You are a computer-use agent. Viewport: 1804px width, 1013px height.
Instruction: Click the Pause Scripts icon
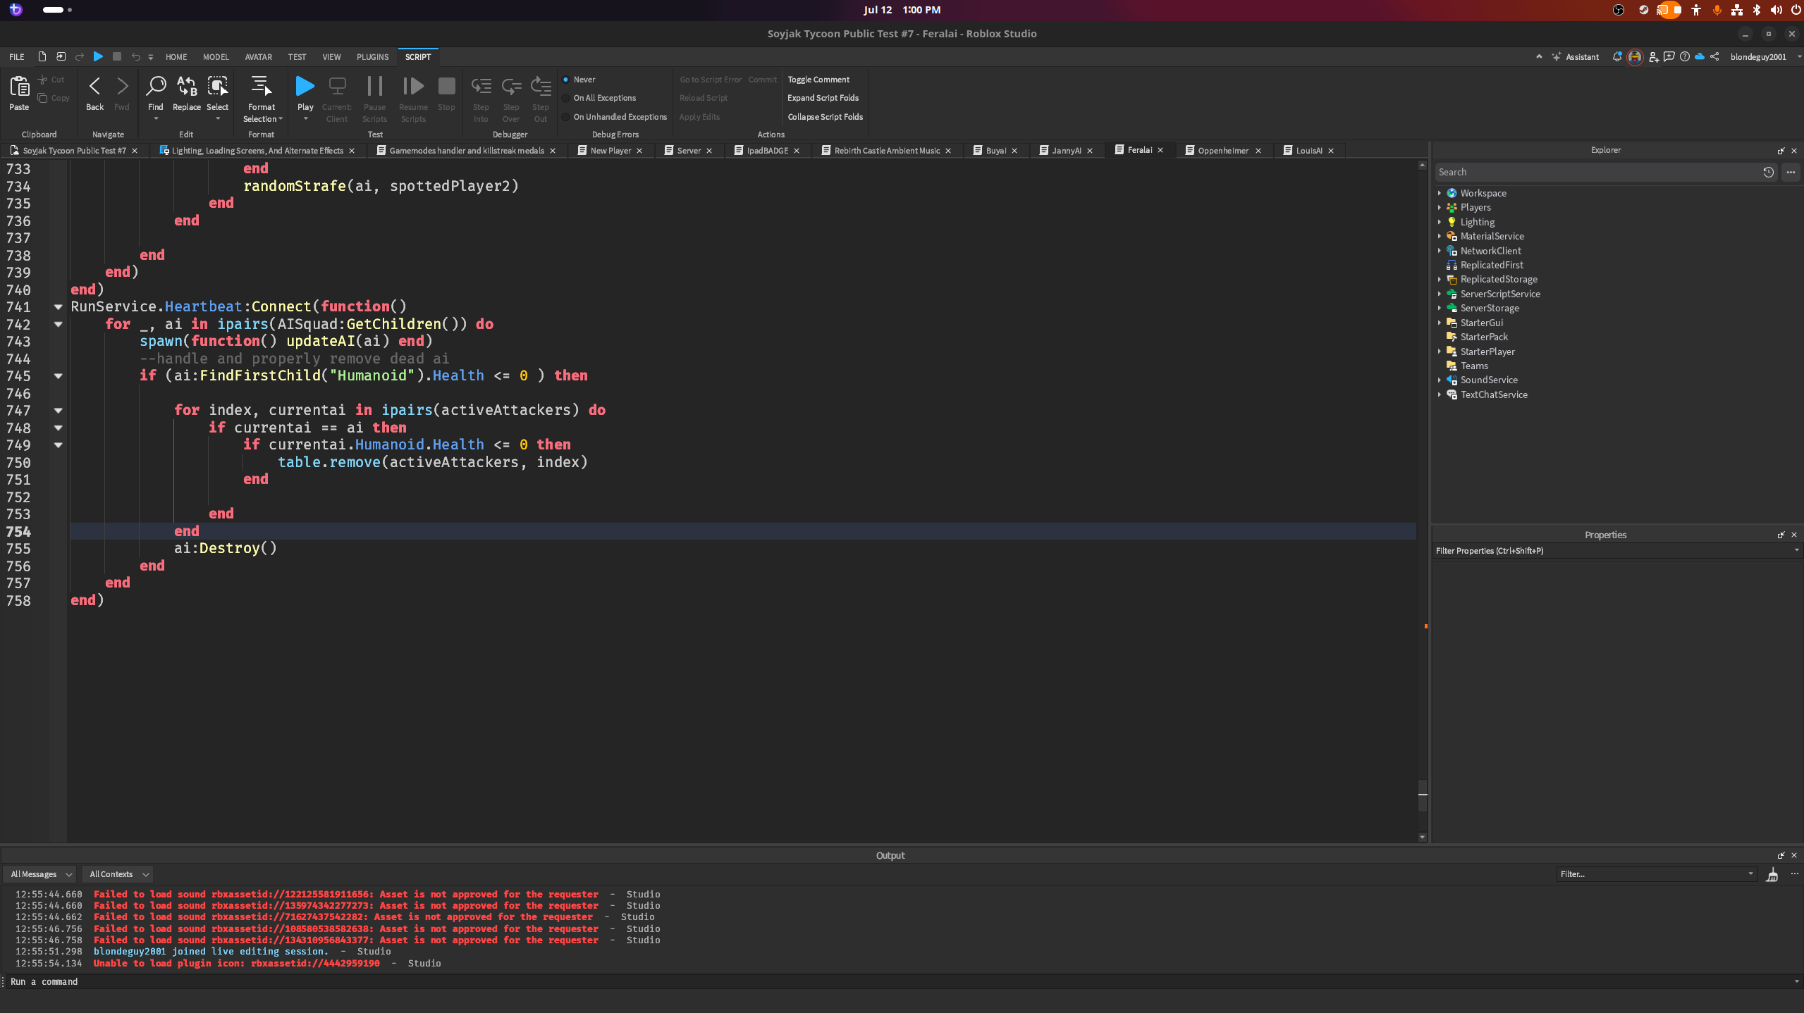pos(374,87)
